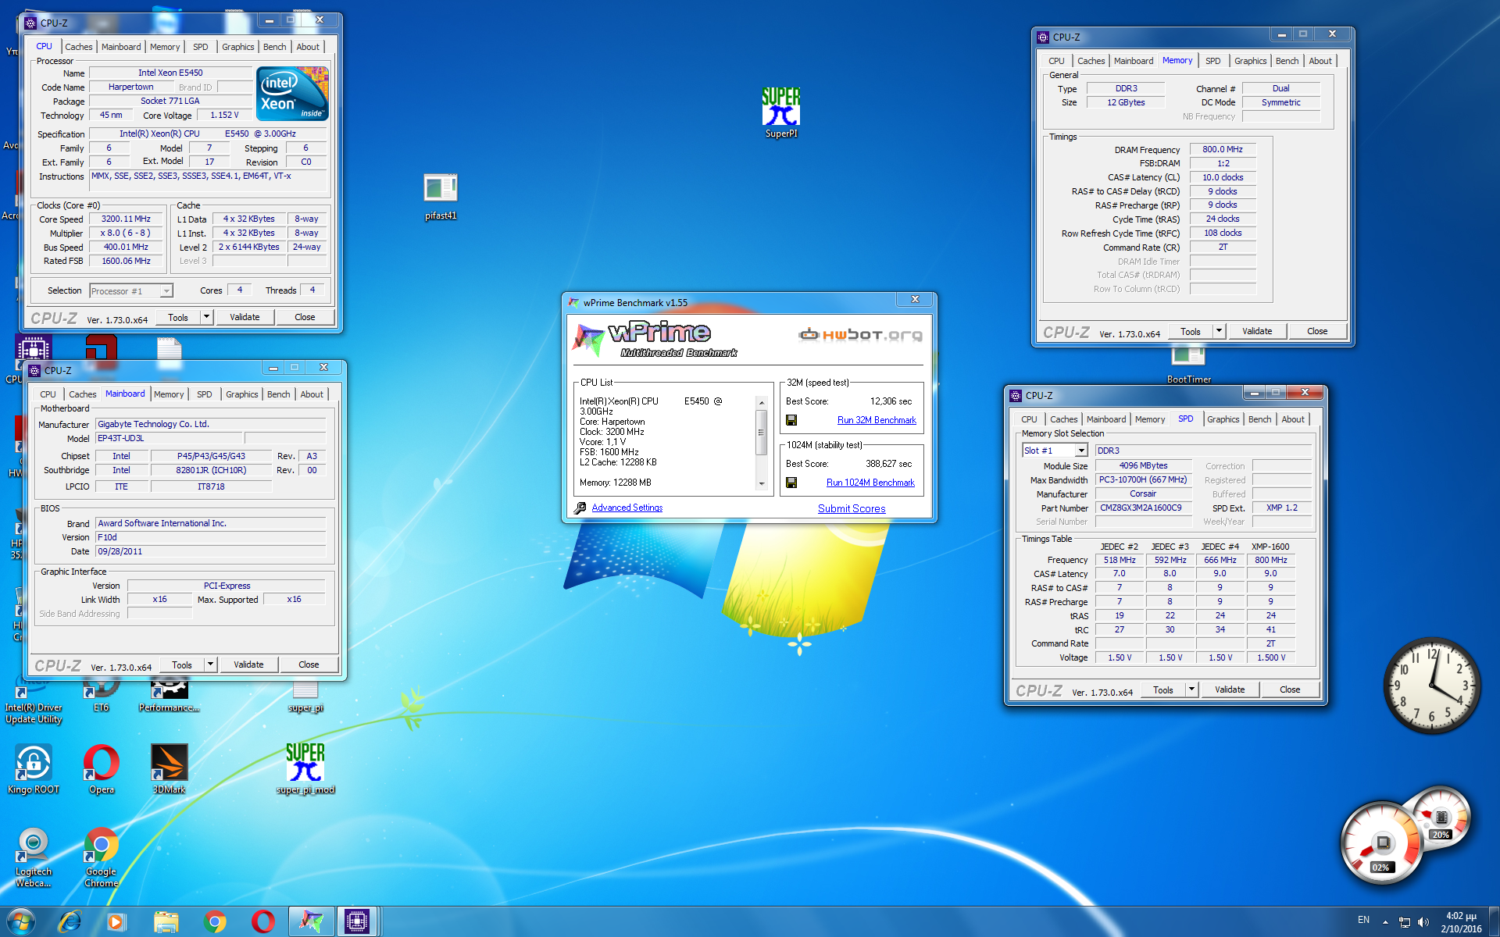
Task: Open Windows Media Player from the taskbar
Action: [x=116, y=922]
